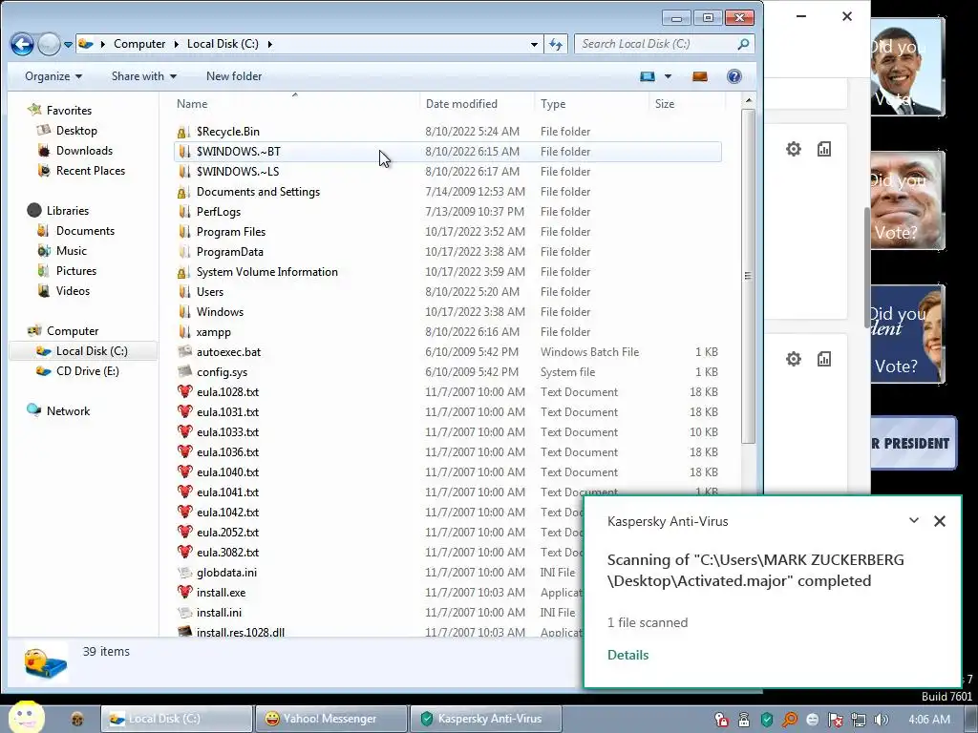Viewport: 978px width, 733px height.
Task: Open the Organize menu
Action: pyautogui.click(x=53, y=76)
